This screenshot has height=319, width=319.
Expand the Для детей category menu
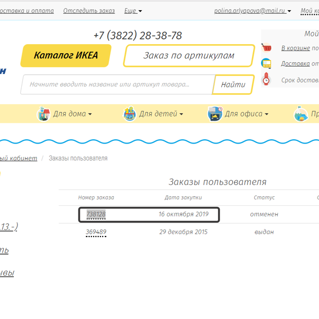pyautogui.click(x=161, y=114)
